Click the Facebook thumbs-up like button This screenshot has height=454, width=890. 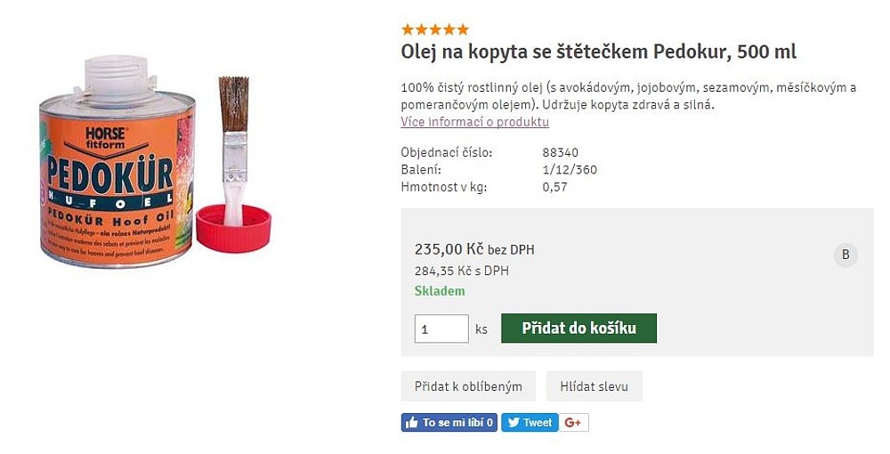[x=449, y=423]
